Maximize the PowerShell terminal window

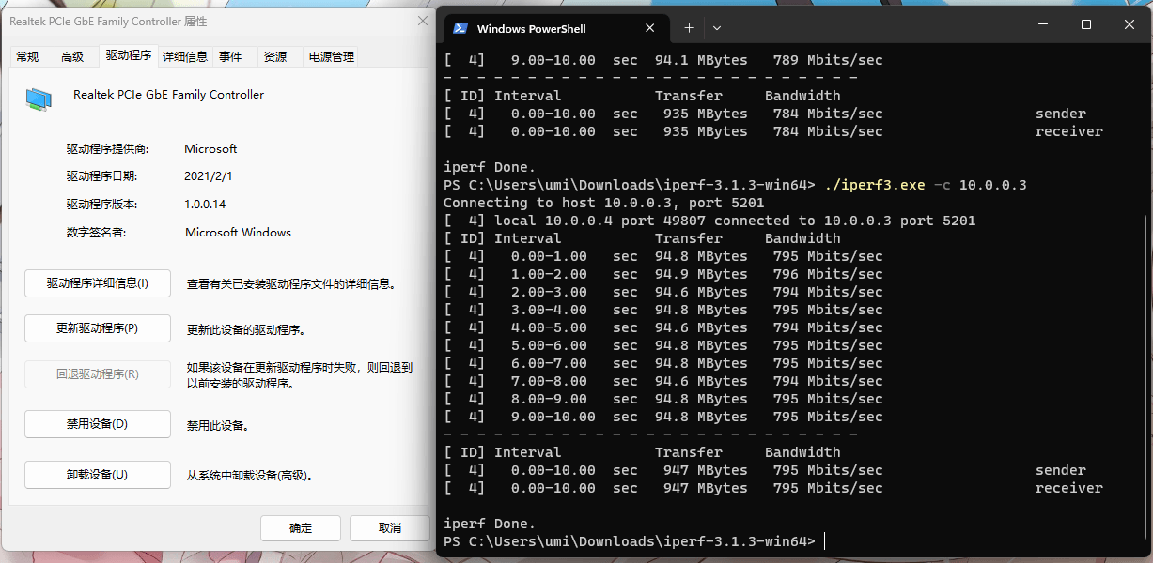(1085, 25)
